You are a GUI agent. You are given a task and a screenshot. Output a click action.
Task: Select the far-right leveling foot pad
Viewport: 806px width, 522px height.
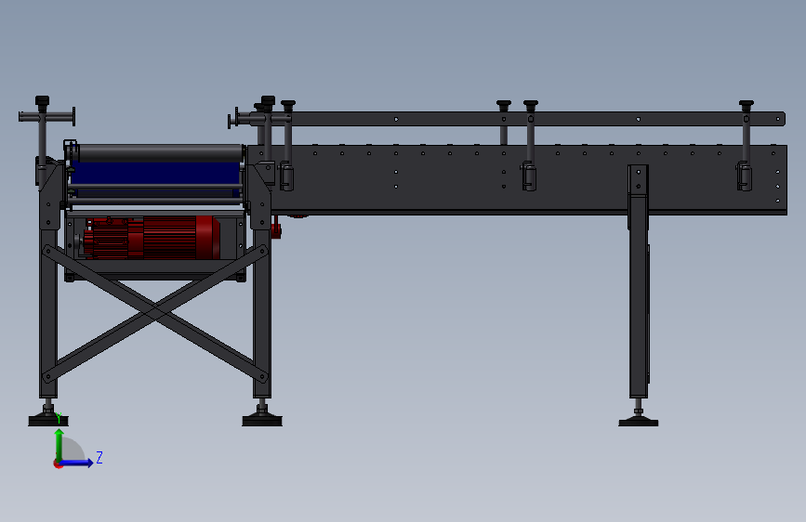[639, 423]
